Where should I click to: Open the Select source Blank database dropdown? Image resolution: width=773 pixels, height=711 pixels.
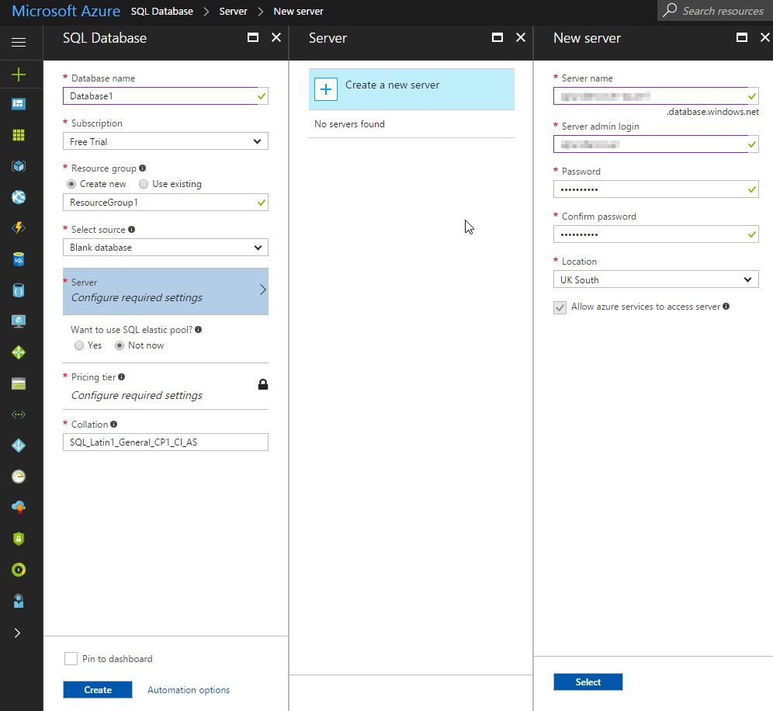165,247
